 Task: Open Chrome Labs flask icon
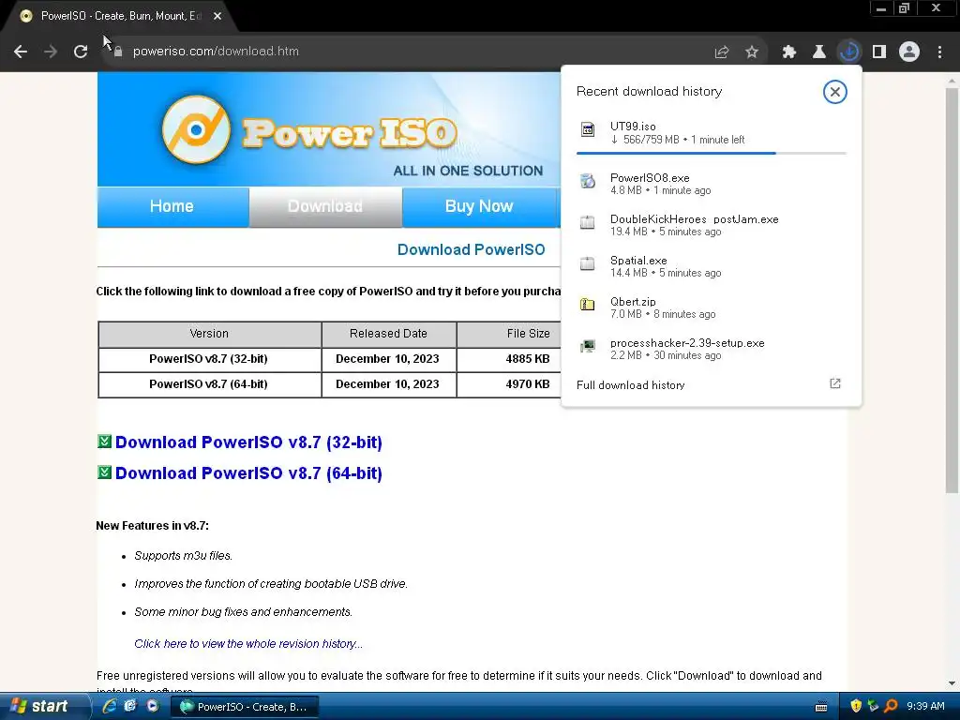click(x=819, y=52)
